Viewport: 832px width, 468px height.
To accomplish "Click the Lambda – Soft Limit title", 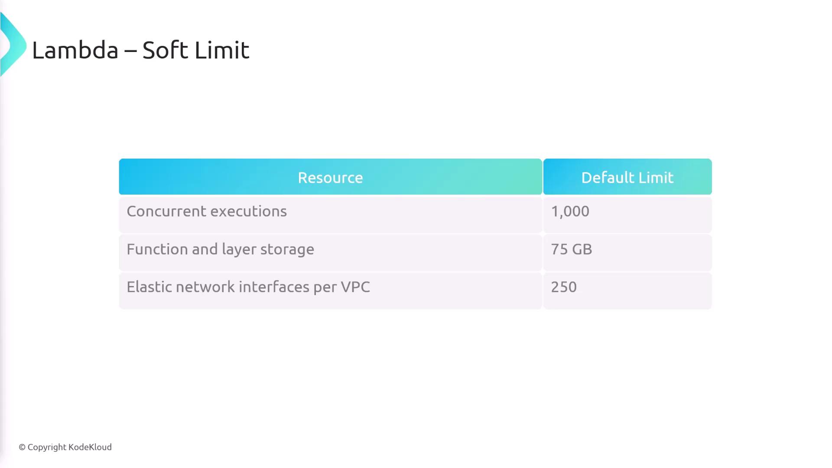I will coord(140,50).
